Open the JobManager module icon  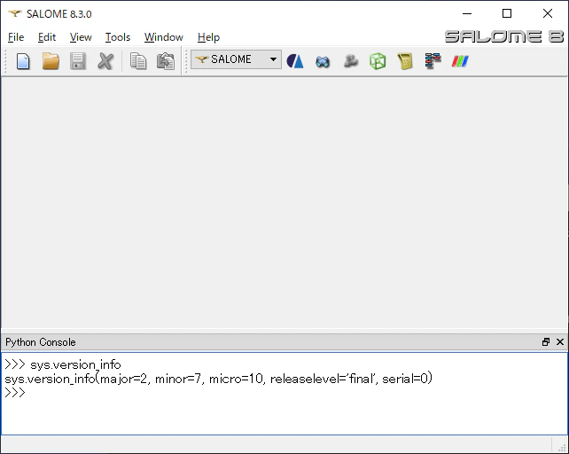click(405, 61)
